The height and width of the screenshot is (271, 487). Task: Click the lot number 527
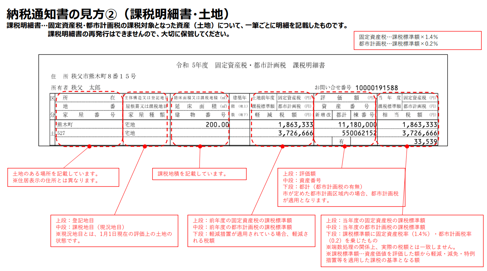pos(61,133)
